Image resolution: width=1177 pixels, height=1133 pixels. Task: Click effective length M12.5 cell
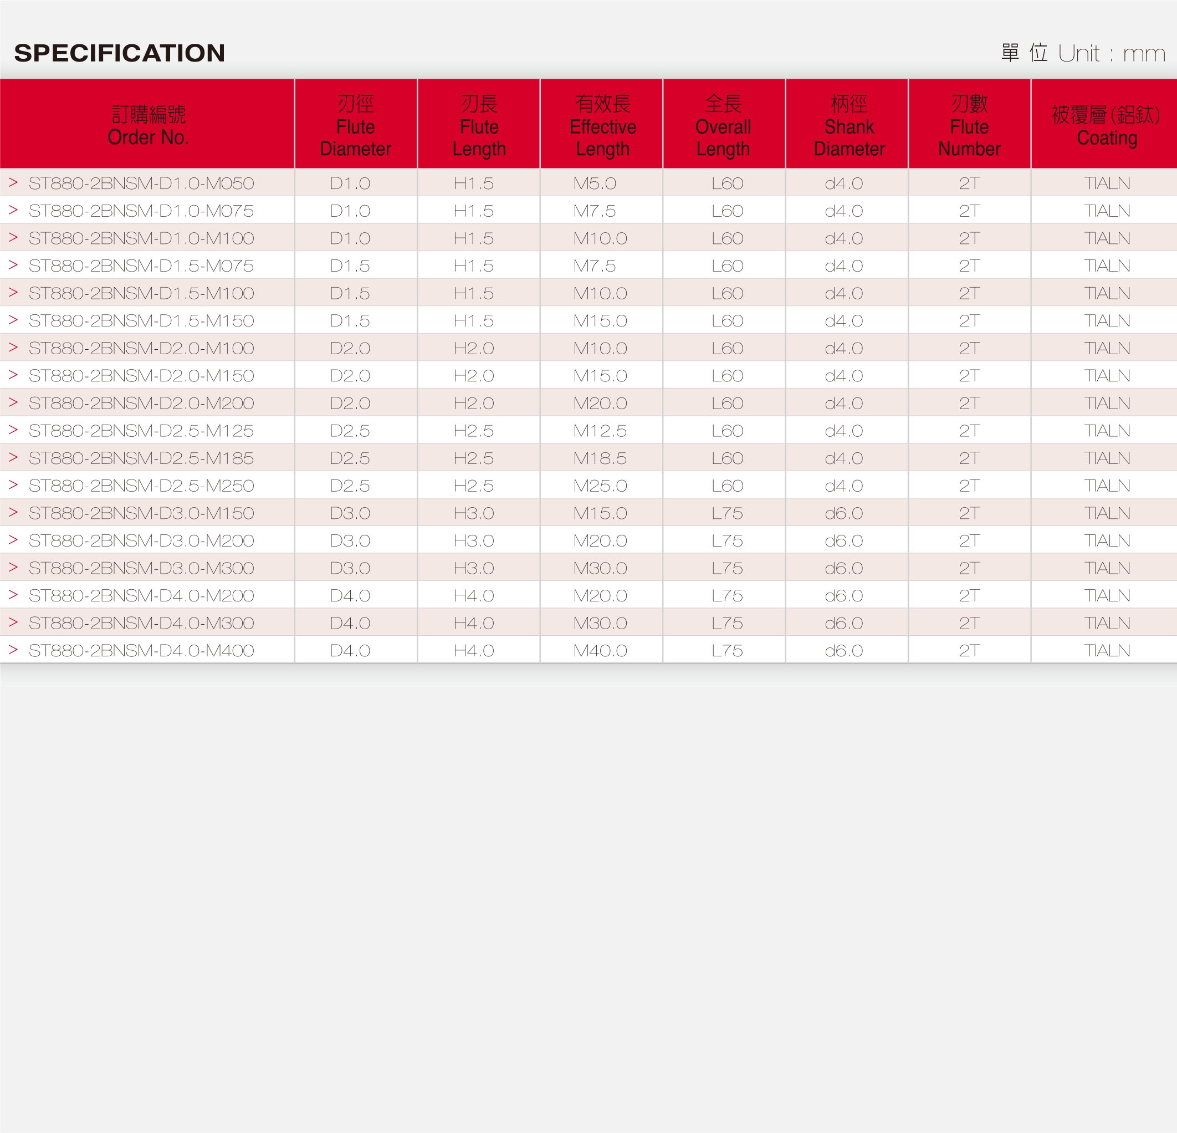[600, 430]
